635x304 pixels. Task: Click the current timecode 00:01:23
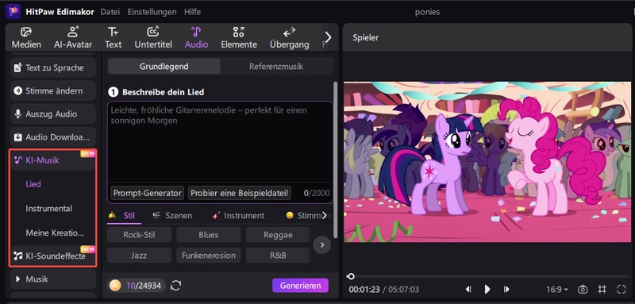364,290
